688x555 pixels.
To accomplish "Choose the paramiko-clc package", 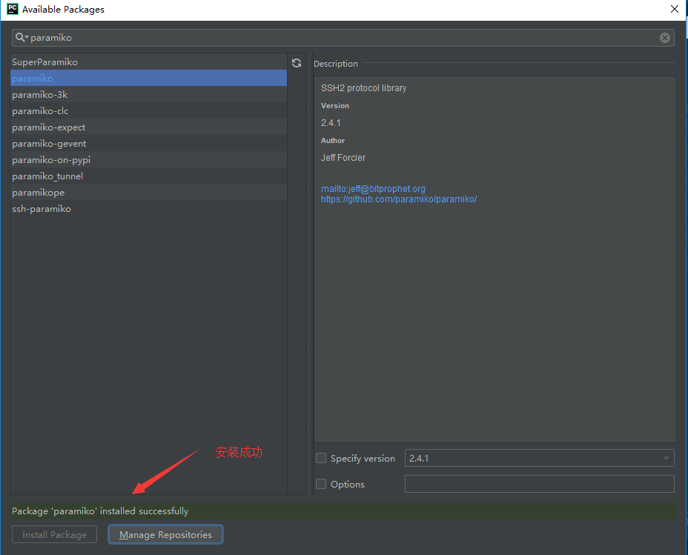I will pos(148,111).
